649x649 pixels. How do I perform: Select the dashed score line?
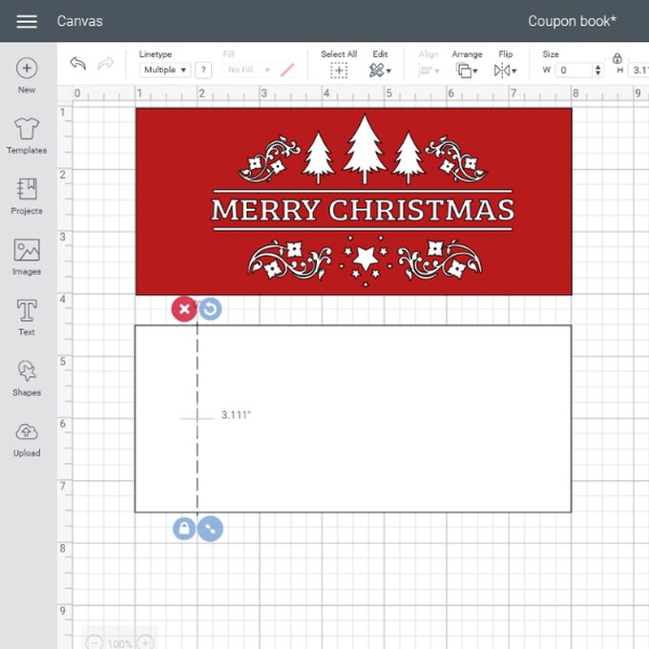coord(197,419)
